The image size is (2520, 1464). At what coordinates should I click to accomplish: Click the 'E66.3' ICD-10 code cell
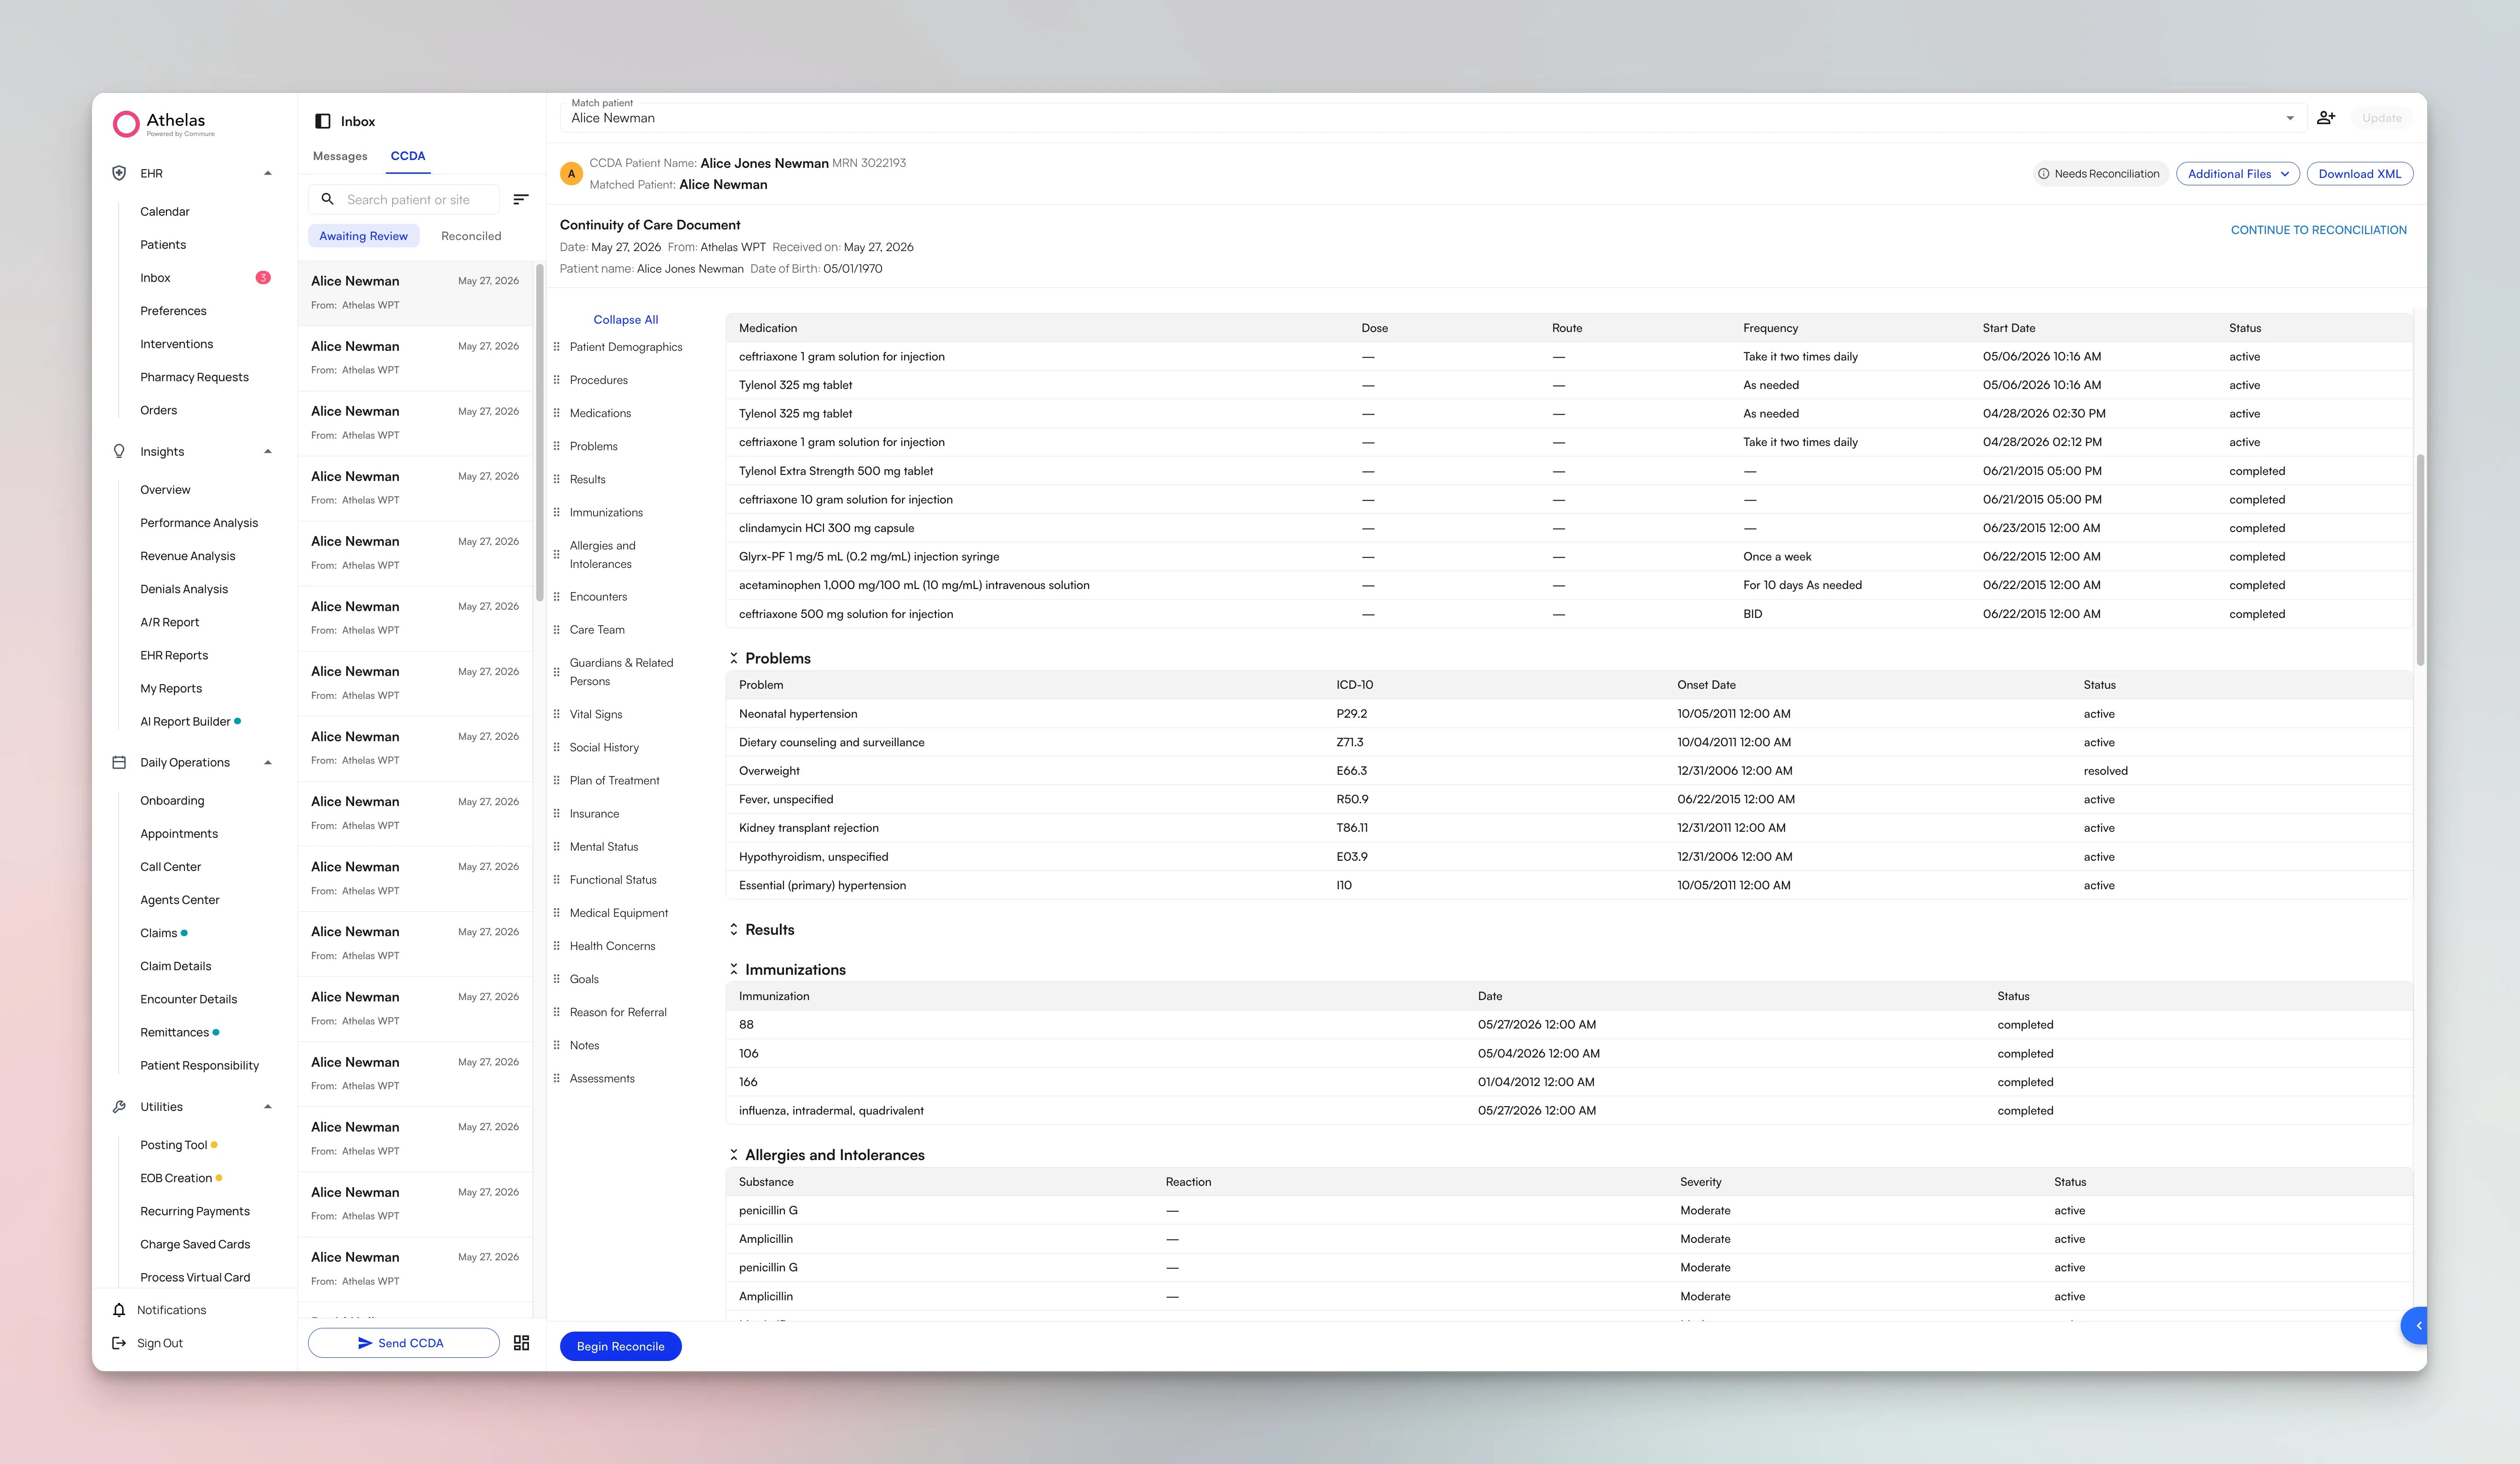click(1352, 771)
